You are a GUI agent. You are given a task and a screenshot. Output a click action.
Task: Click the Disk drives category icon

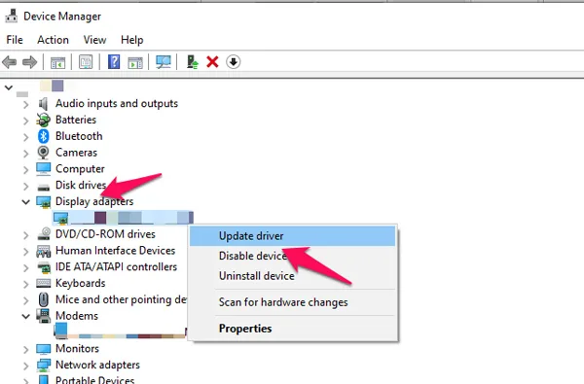pos(44,187)
